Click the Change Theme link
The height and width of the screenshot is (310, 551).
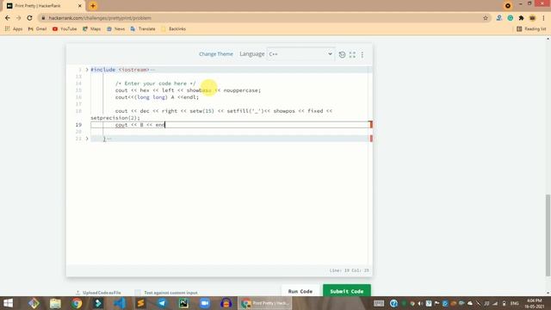pos(216,54)
